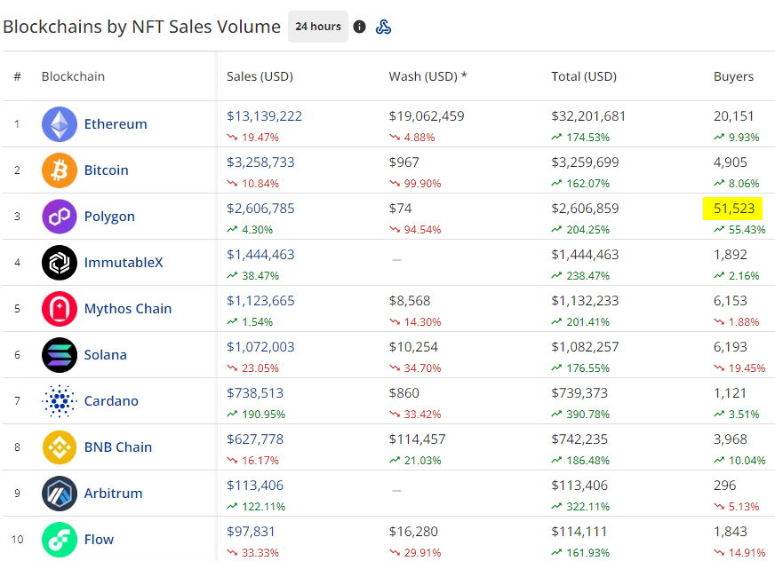The height and width of the screenshot is (561, 775).
Task: Select Ethereum total value $32,201,681
Action: point(588,116)
